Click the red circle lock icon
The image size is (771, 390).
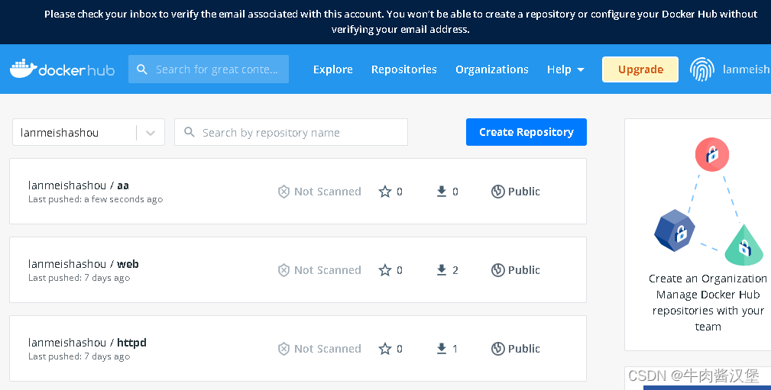click(712, 155)
